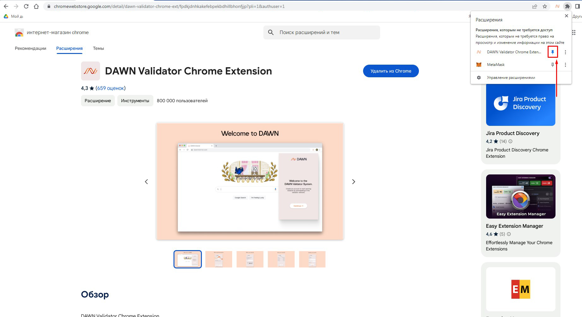Open more options for MetaMask extension
The height and width of the screenshot is (317, 582).
[565, 65]
